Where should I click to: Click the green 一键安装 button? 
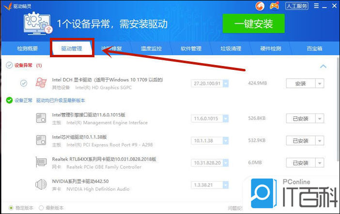pos(253,23)
